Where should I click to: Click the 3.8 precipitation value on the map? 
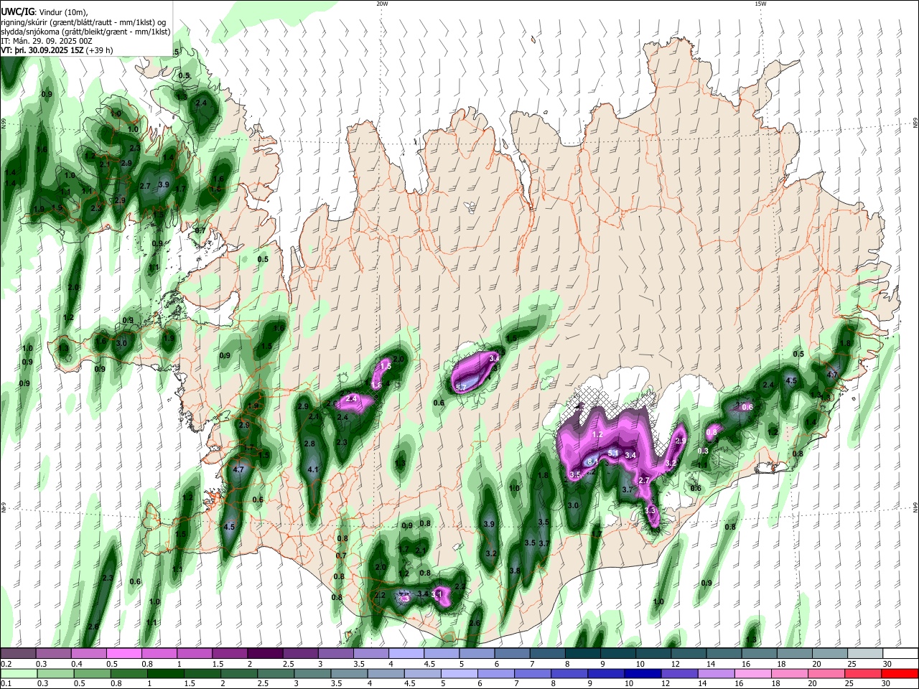pos(515,571)
